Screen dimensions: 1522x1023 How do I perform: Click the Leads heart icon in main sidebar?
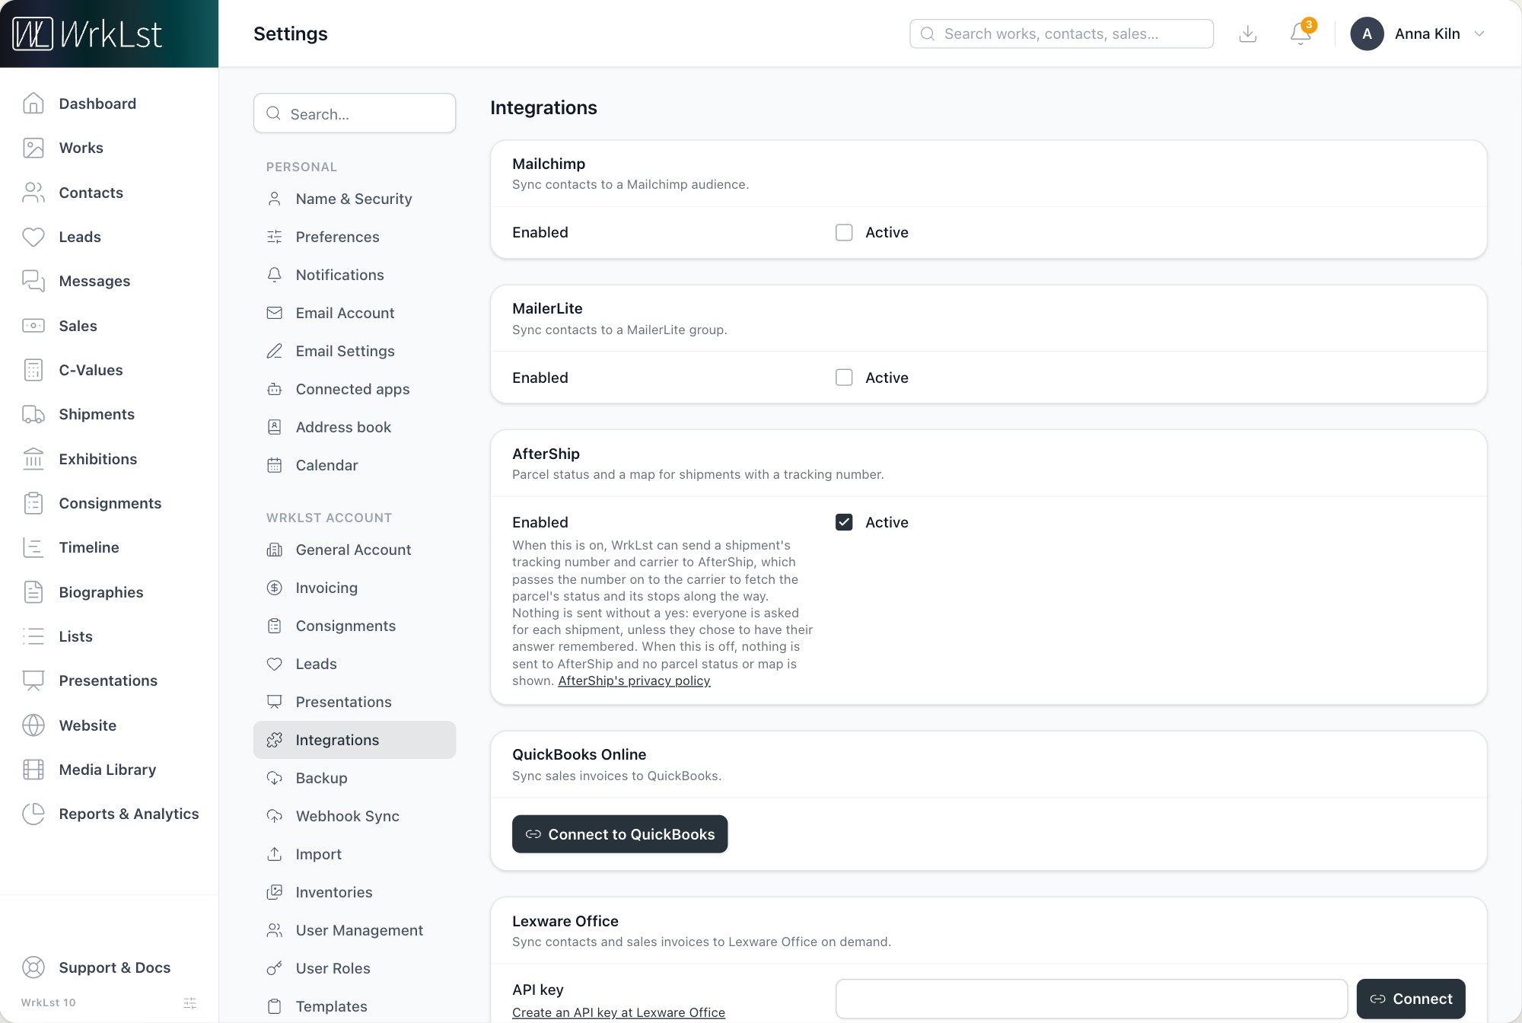(x=33, y=237)
